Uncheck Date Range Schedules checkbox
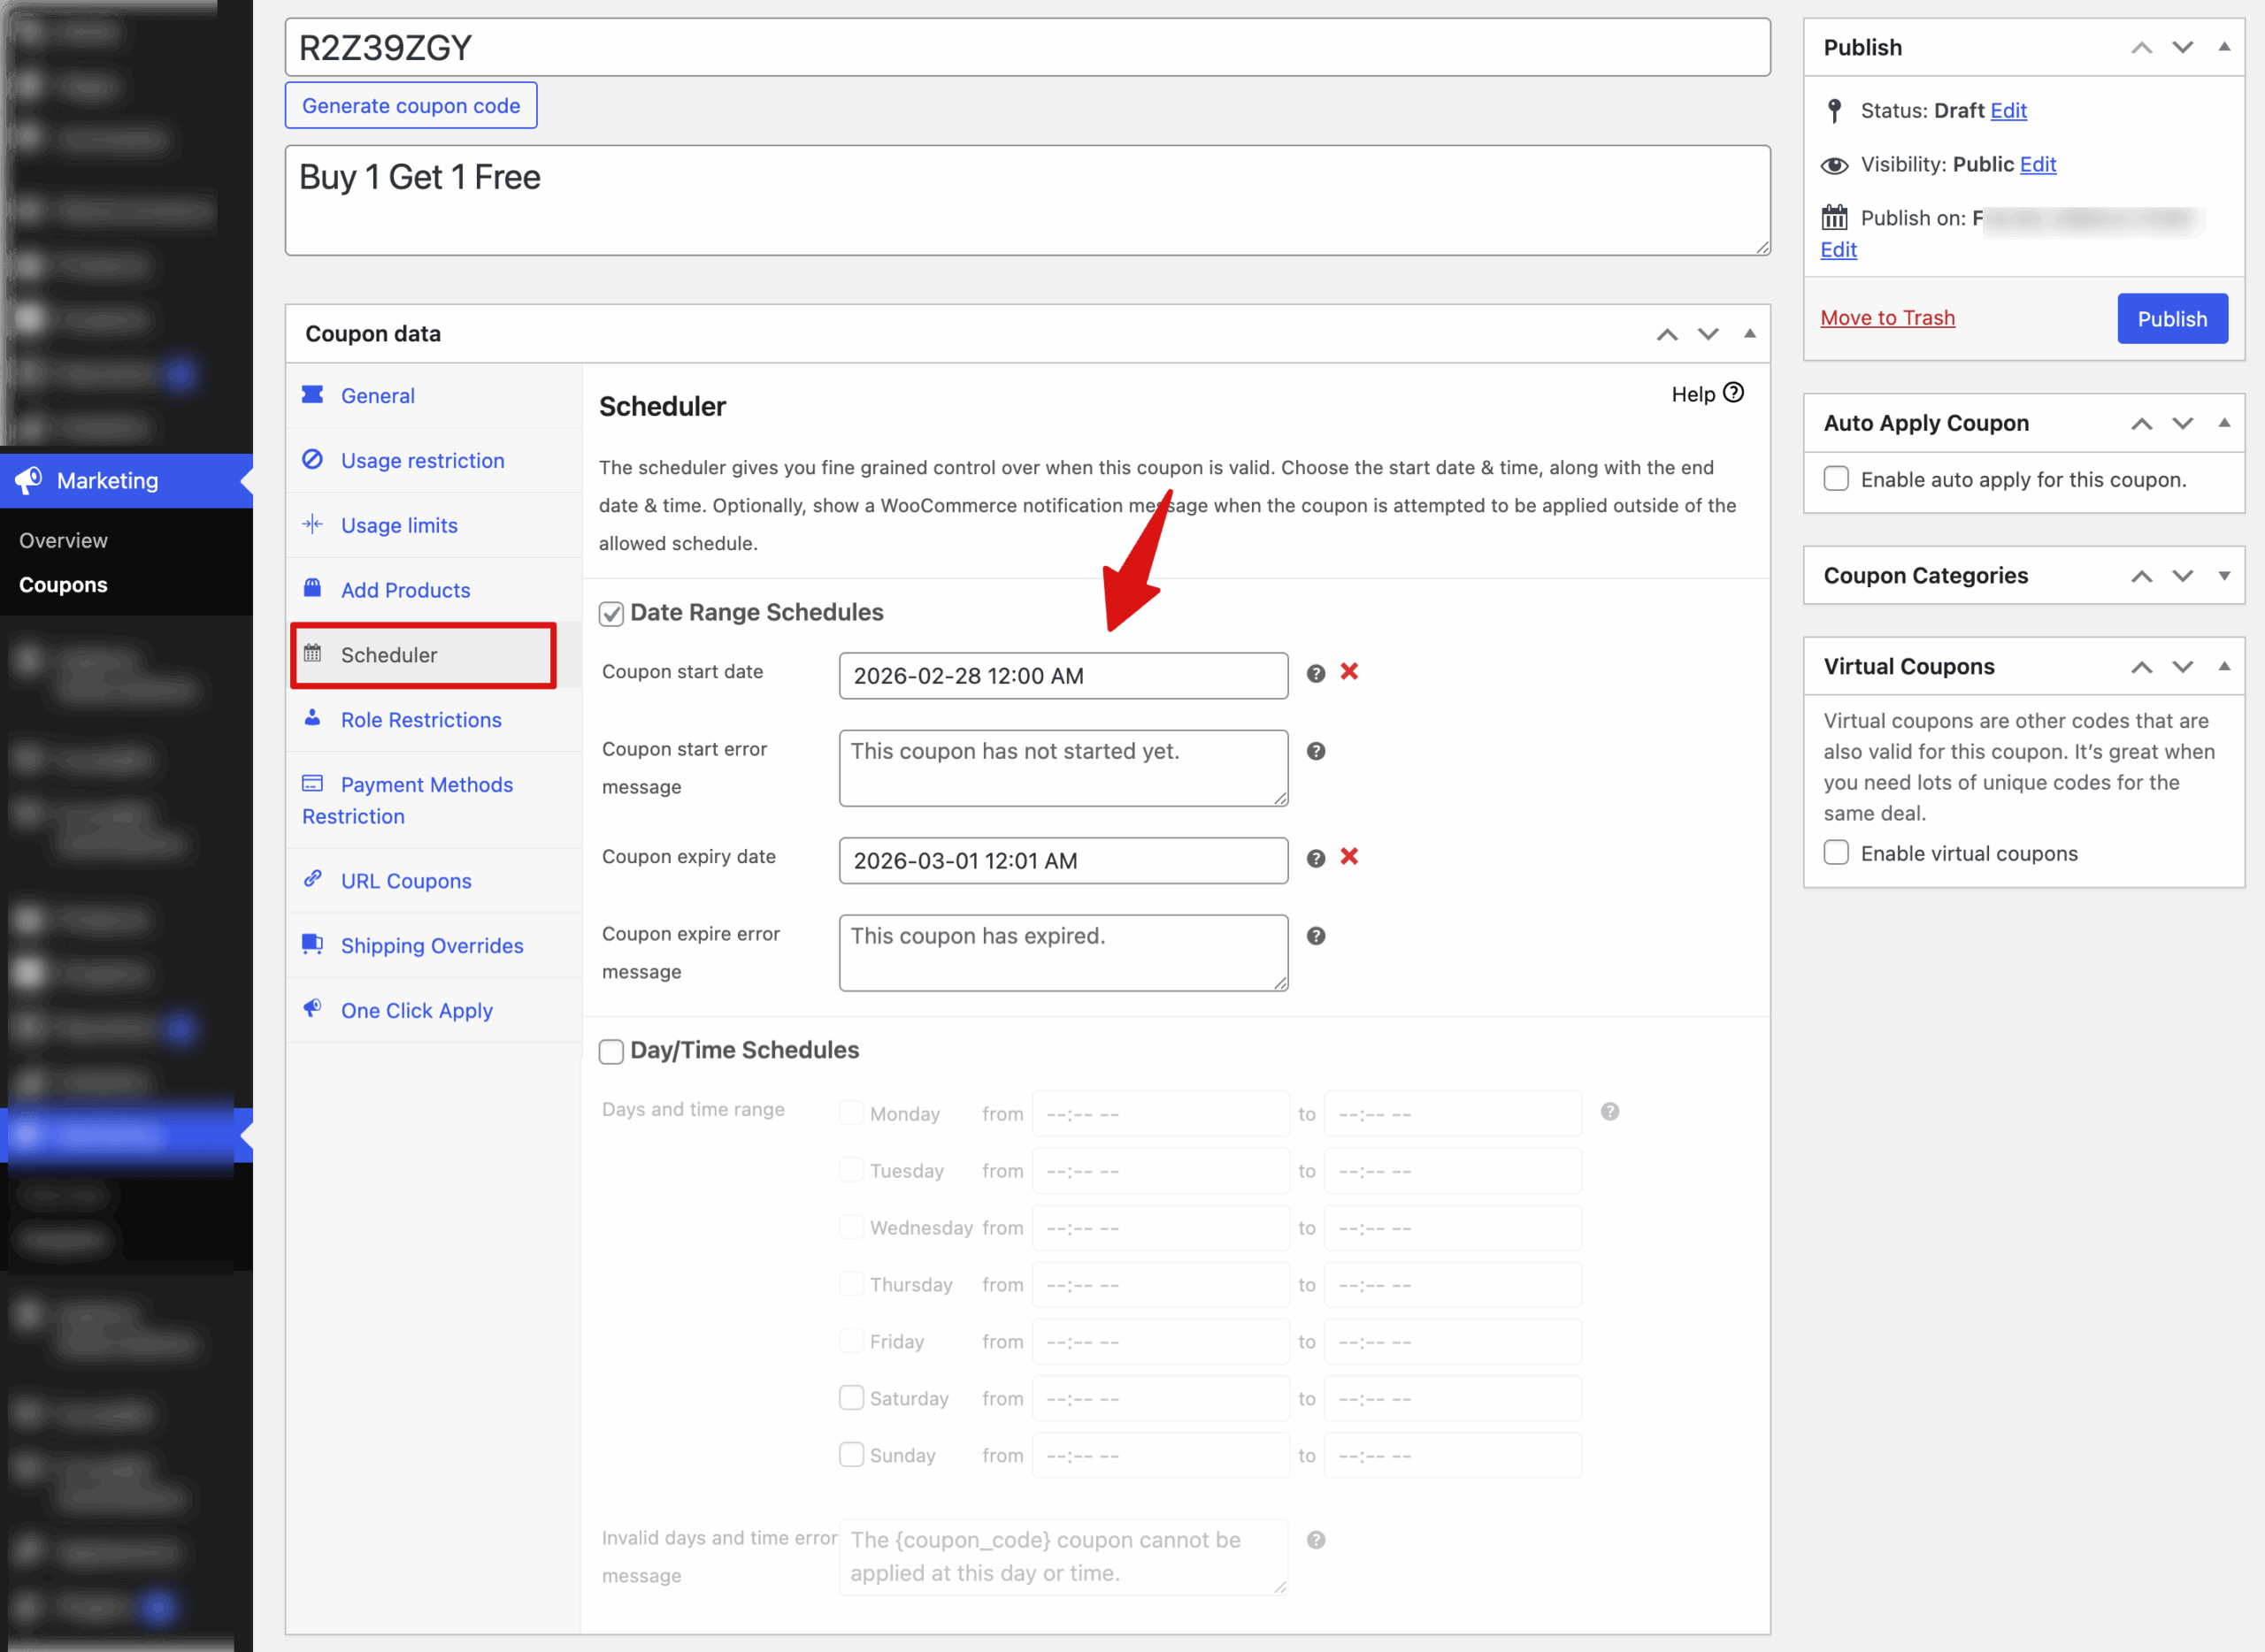Viewport: 2265px width, 1652px height. (611, 613)
